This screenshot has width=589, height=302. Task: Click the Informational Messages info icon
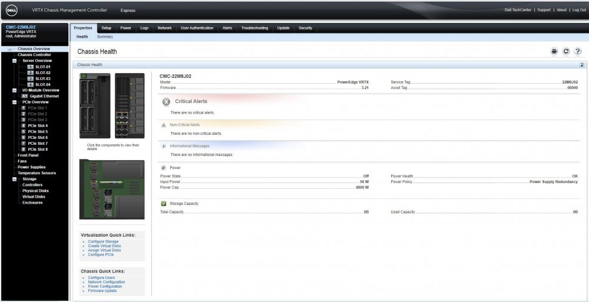pyautogui.click(x=163, y=146)
